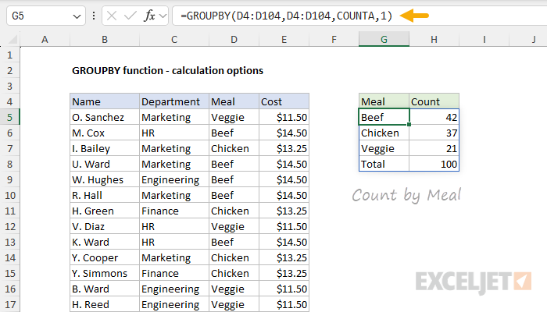Viewport: 547px width, 312px height.
Task: Click the Cancel X icon in formula bar
Action: tap(112, 16)
